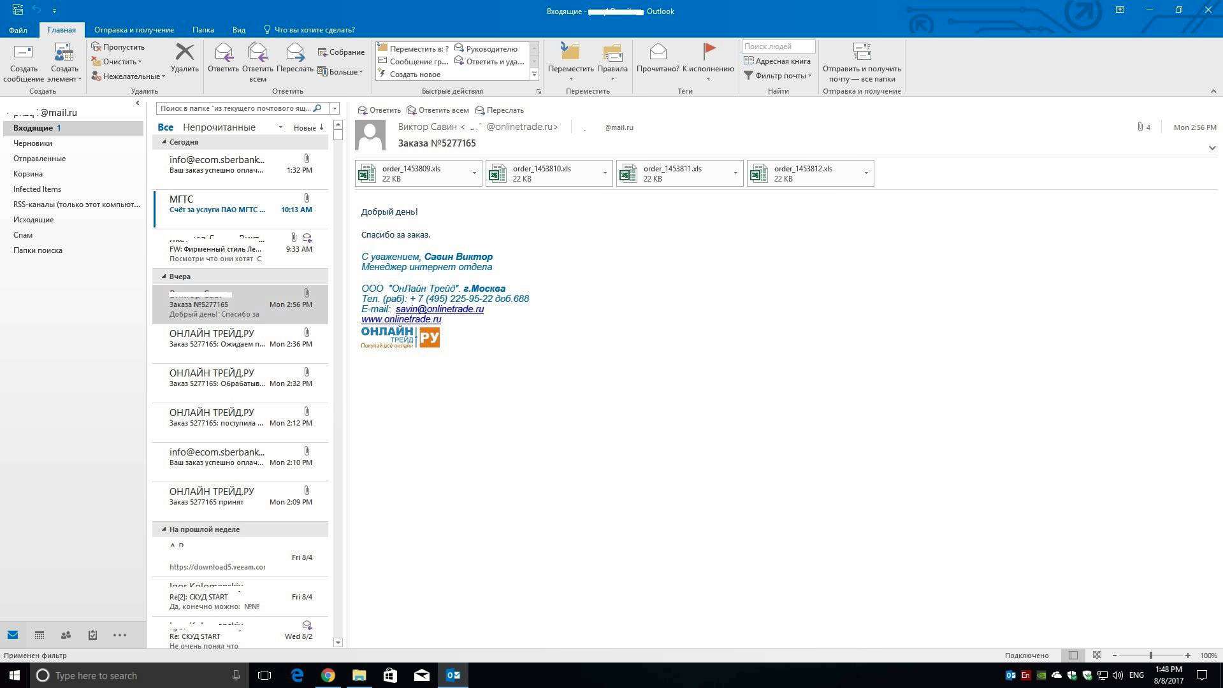Flag message К исполнению

click(x=708, y=63)
